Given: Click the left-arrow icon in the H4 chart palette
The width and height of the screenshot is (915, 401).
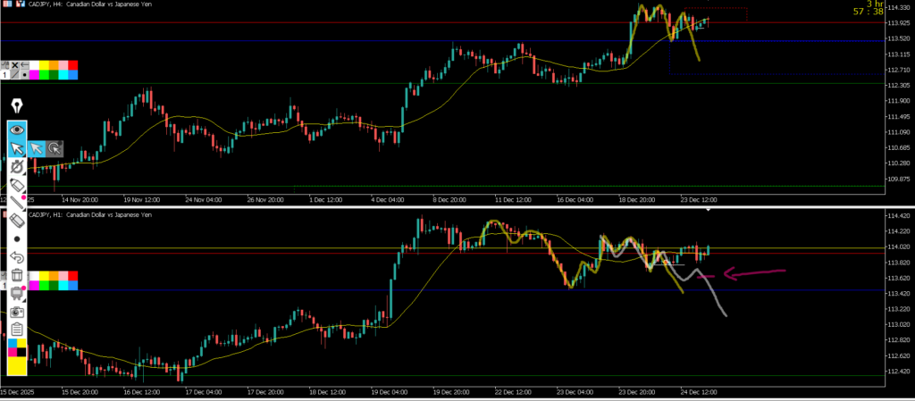Looking at the screenshot, I should 24,64.
